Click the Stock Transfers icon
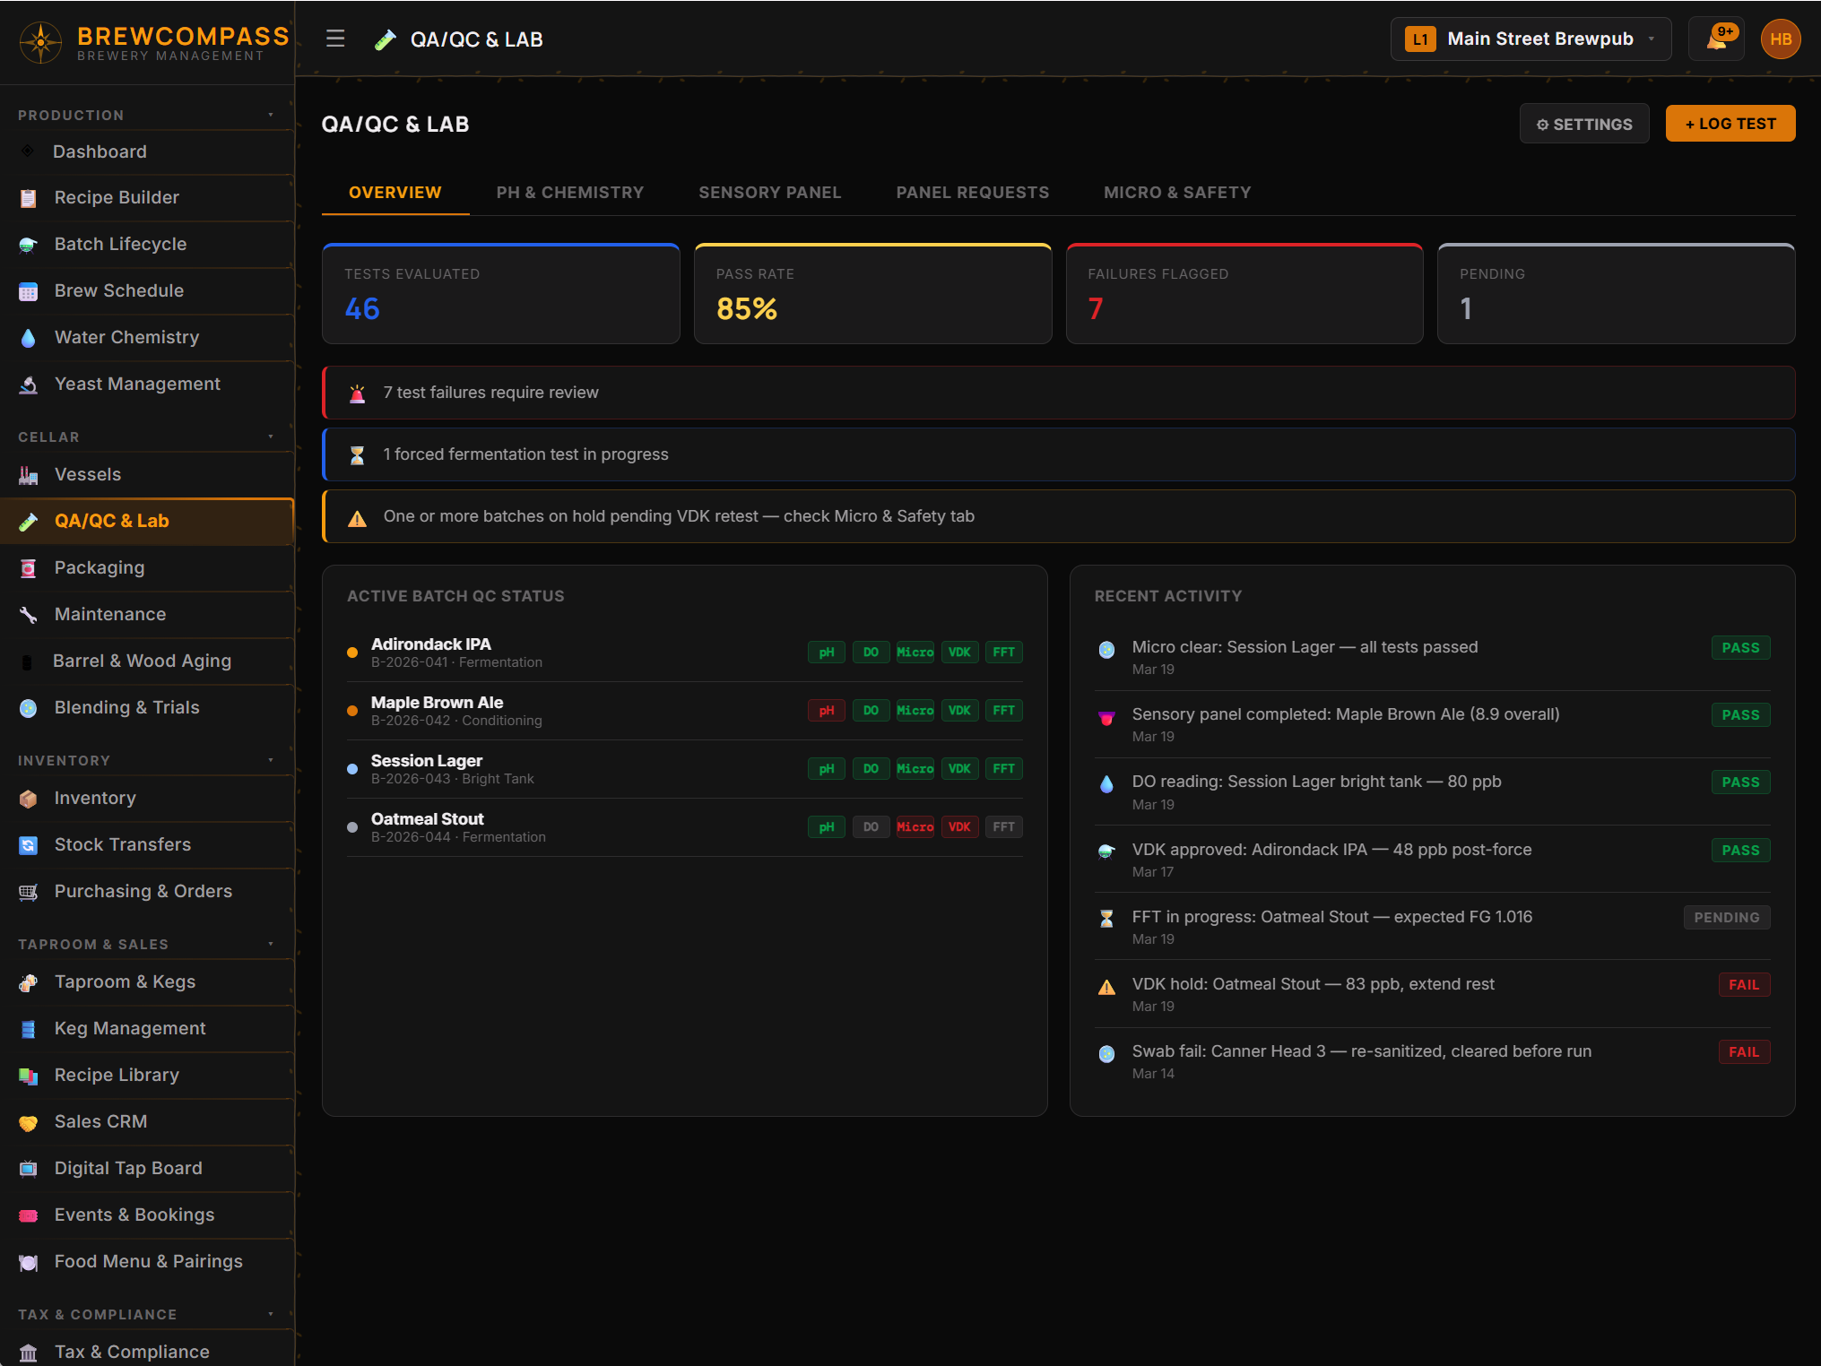Screen dimensions: 1821x1366 click(x=29, y=845)
